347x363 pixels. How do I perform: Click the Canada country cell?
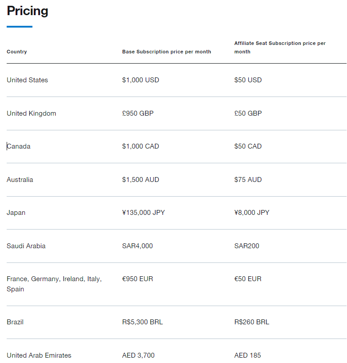pyautogui.click(x=19, y=146)
